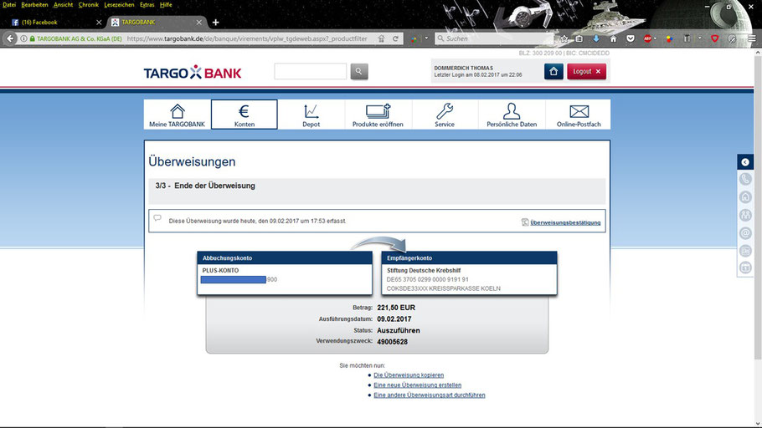Screen dimensions: 762x428
Task: Click the reference number '49005628'
Action: click(x=392, y=342)
